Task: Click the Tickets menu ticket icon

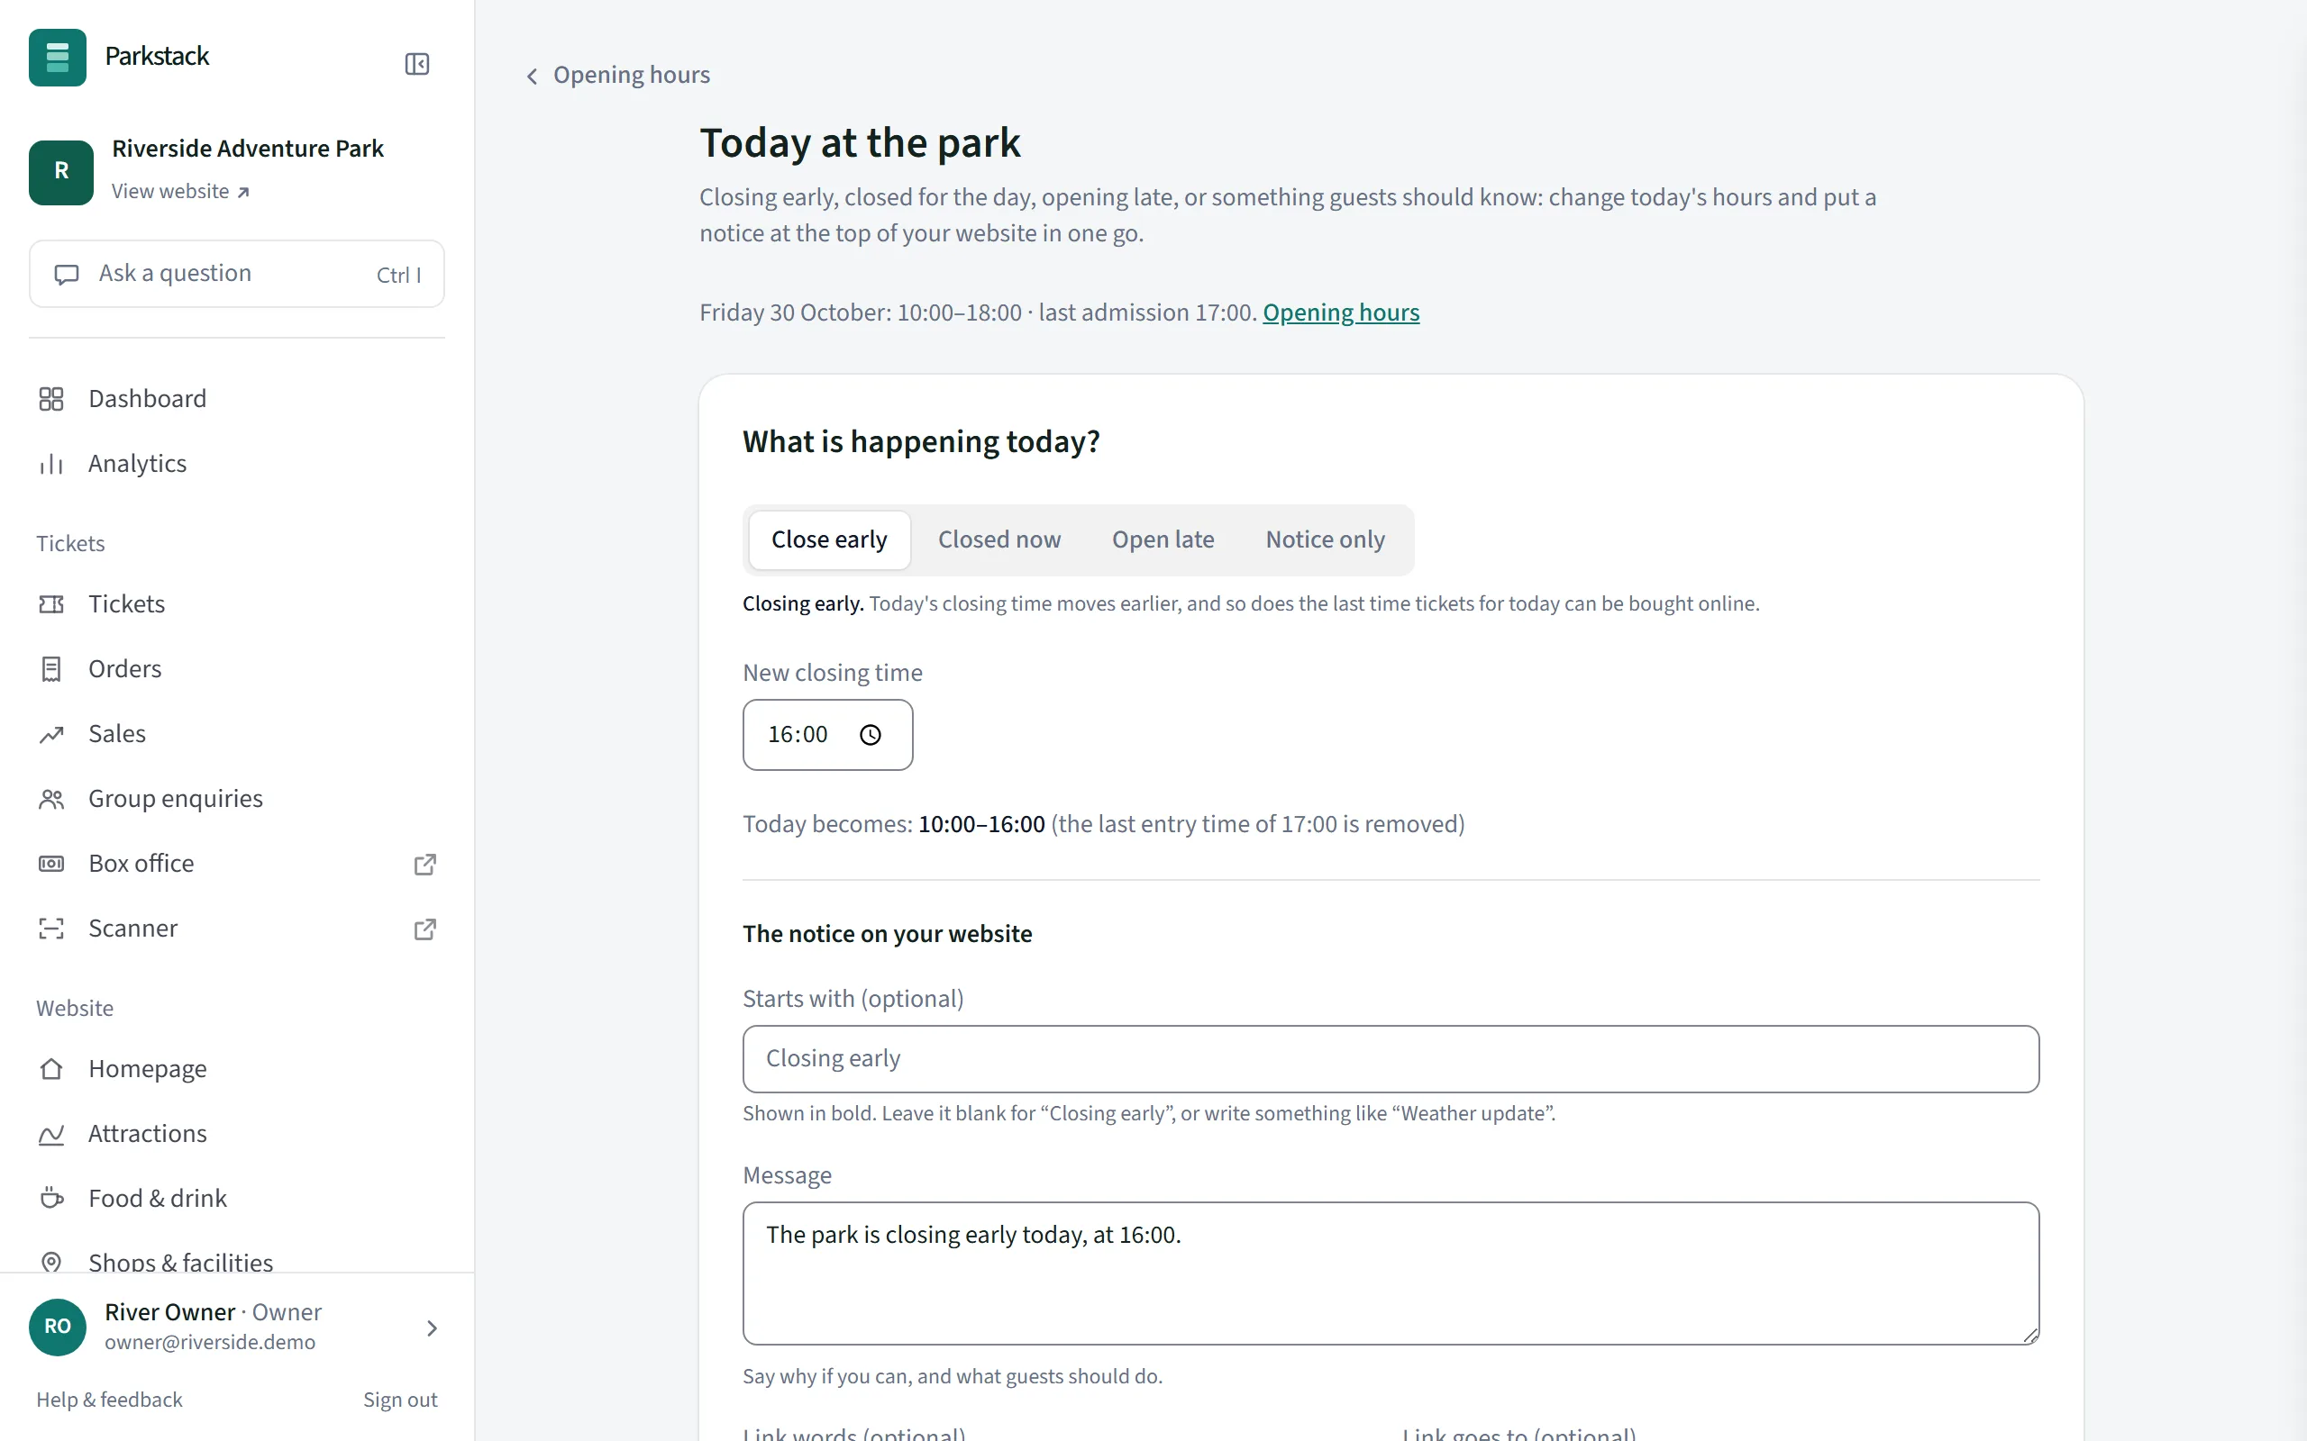Action: [51, 604]
